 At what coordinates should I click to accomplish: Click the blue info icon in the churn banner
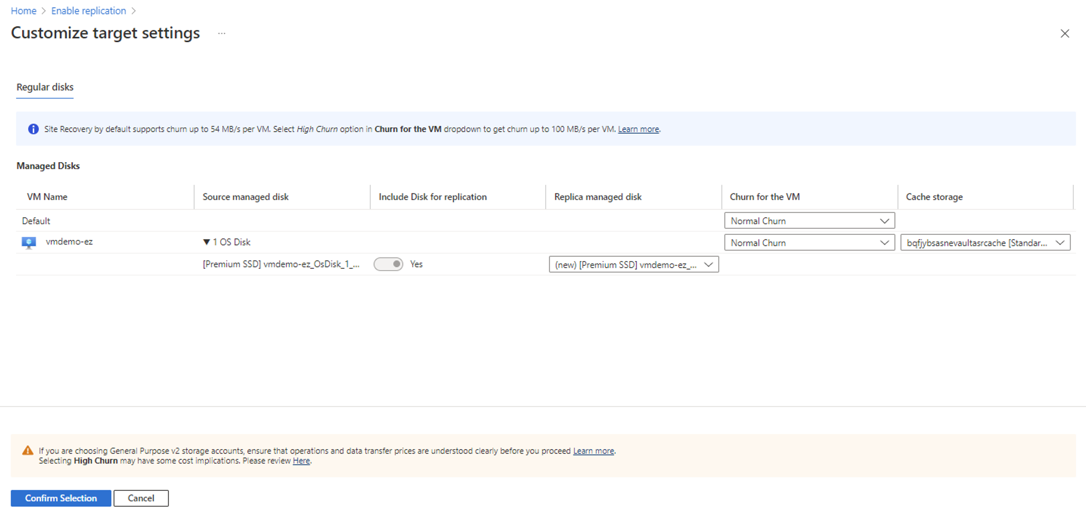click(x=33, y=129)
